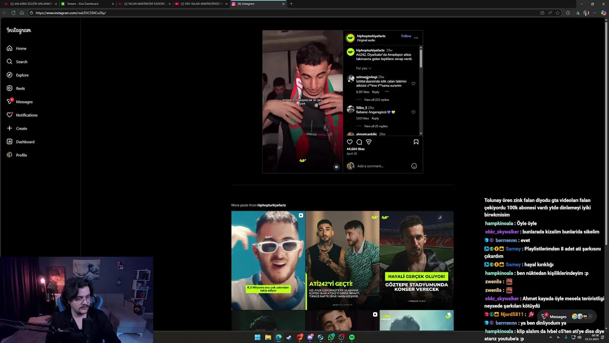Open the Messages icon with notification badge
609x343 pixels.
coord(10,101)
